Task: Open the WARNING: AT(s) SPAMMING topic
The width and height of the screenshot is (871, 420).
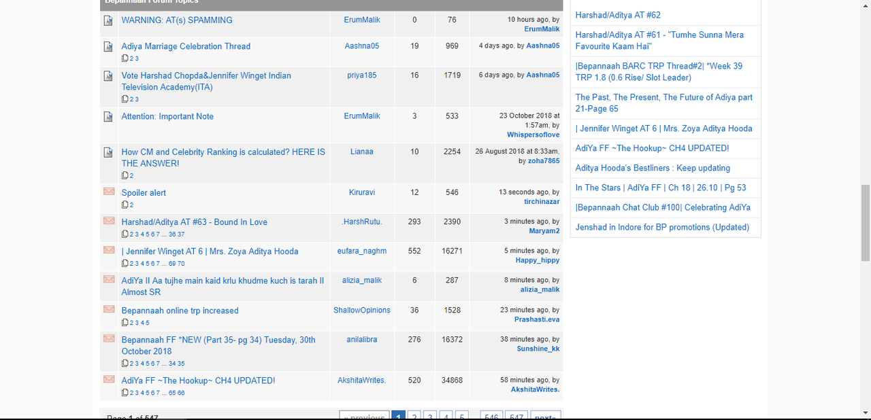Action: pyautogui.click(x=177, y=20)
